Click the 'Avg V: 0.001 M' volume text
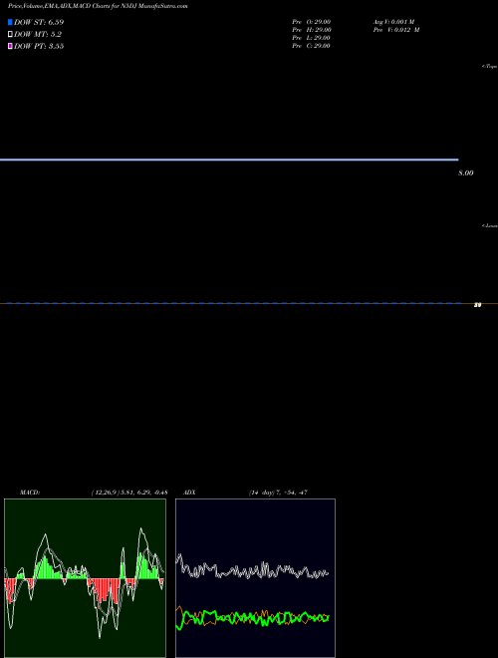 (394, 22)
